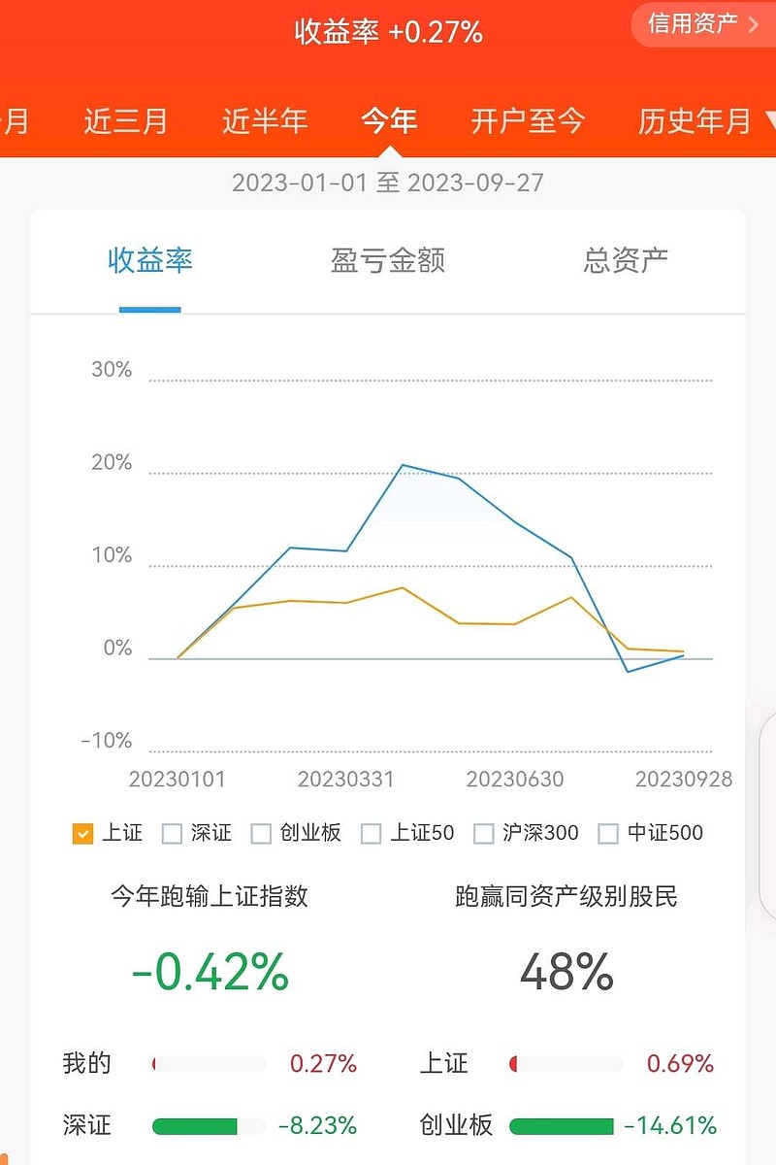Open 信用资产 credit assets chevron
The height and width of the screenshot is (1165, 776).
pos(753,24)
